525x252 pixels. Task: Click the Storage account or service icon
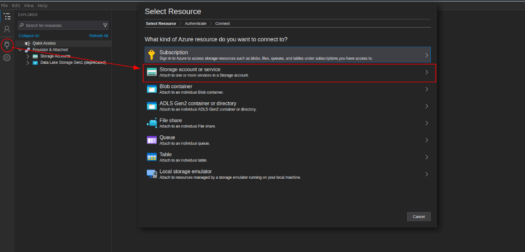152,72
